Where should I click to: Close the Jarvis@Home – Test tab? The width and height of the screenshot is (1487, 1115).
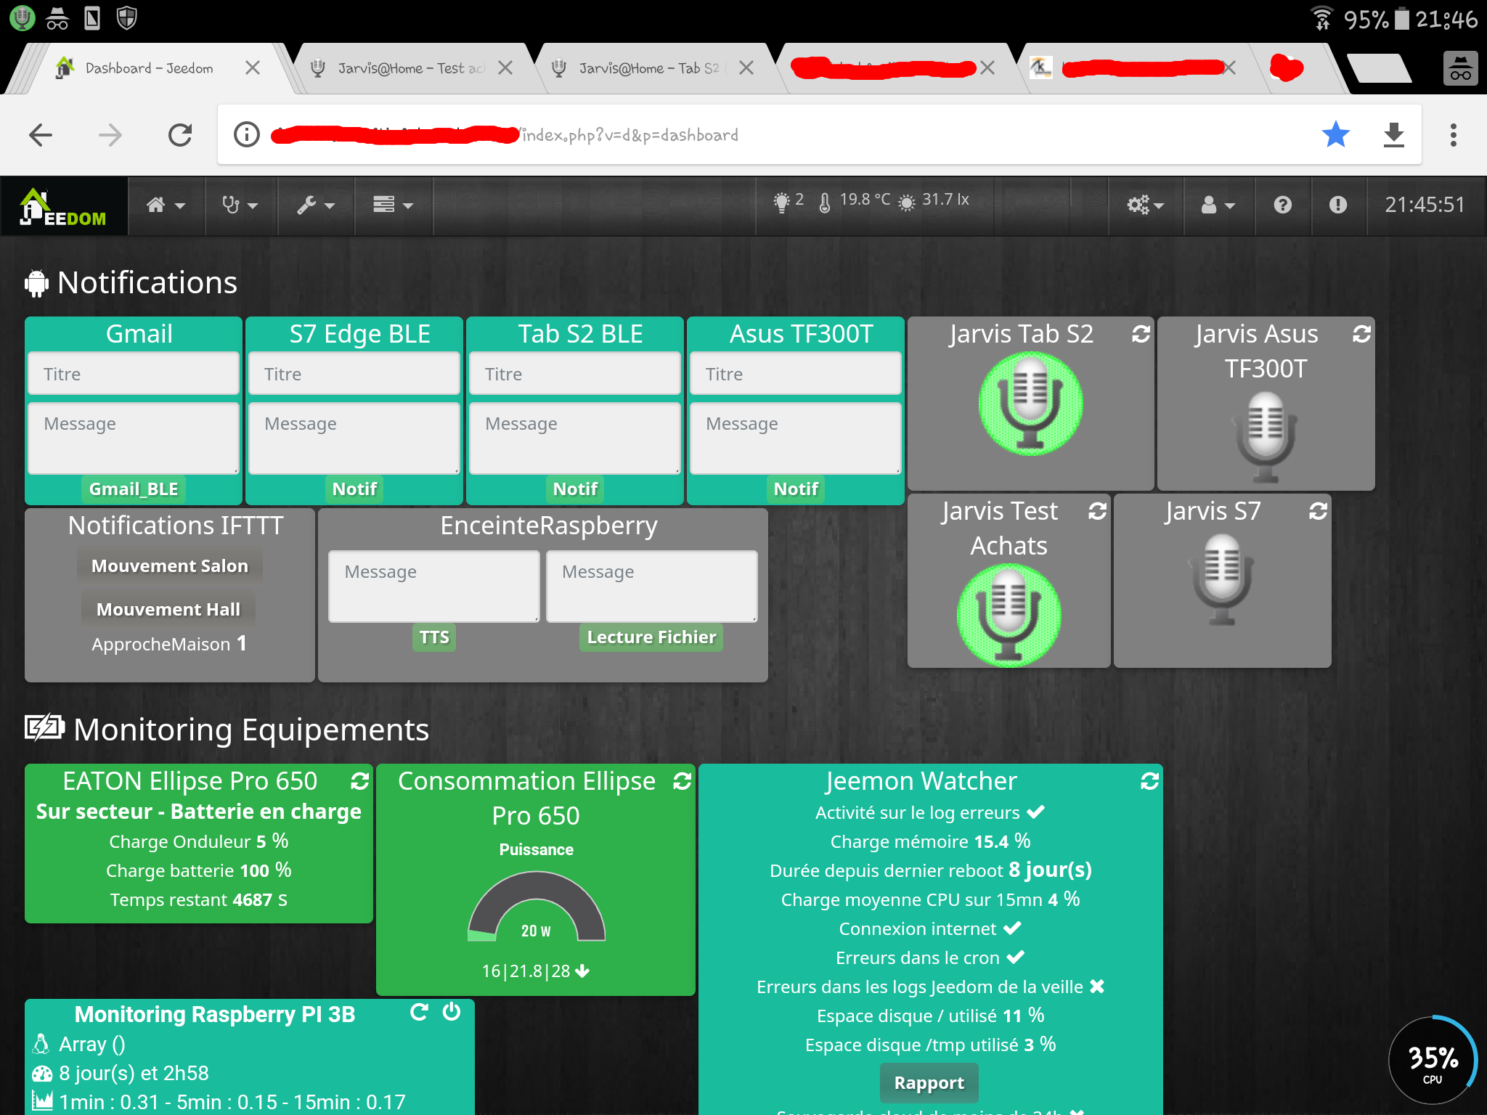pyautogui.click(x=505, y=68)
